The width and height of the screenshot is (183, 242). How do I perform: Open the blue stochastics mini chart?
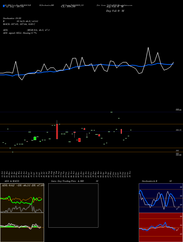[x=161, y=198]
